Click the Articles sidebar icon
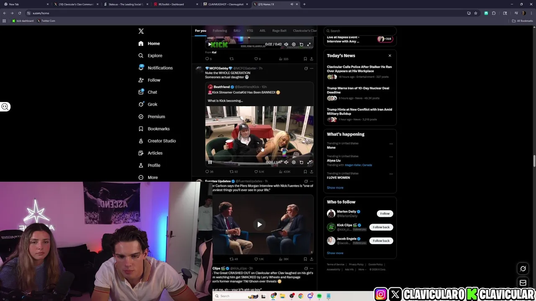The image size is (536, 301). (x=141, y=153)
